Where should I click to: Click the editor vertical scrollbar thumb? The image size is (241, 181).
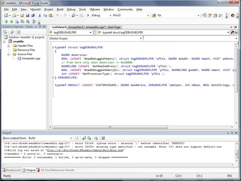(x=236, y=71)
